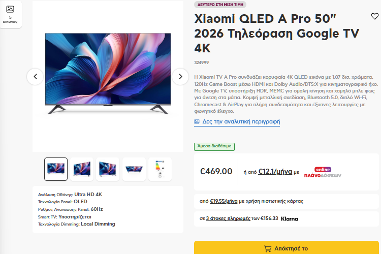
Task: Open the 'Δες την αναλυτική περιγραφή' link
Action: (x=241, y=122)
